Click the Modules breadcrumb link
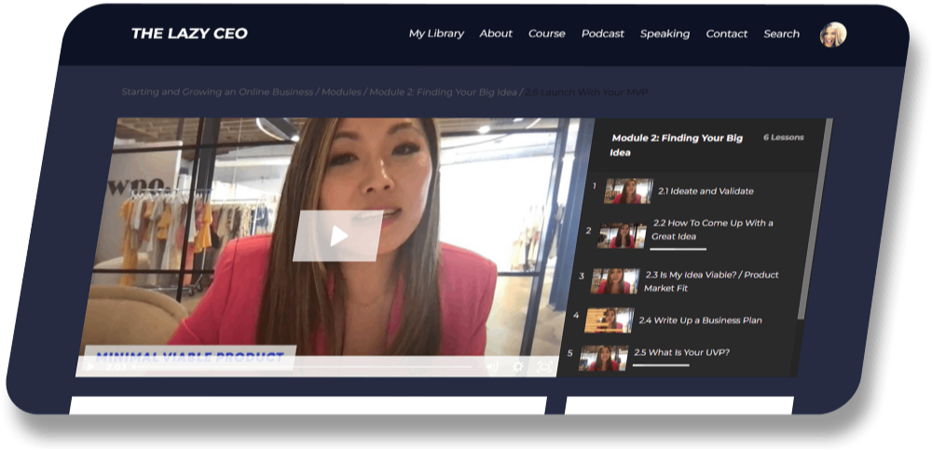932x450 pixels. point(341,92)
